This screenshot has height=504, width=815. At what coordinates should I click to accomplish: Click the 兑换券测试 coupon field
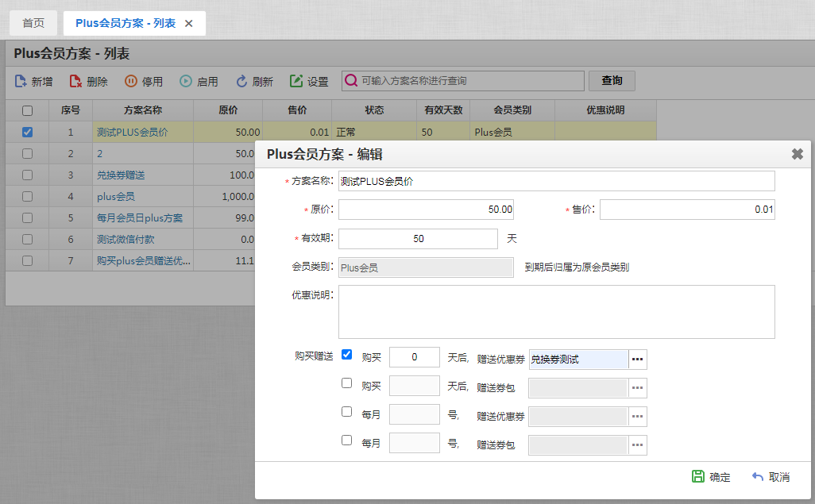pyautogui.click(x=578, y=359)
